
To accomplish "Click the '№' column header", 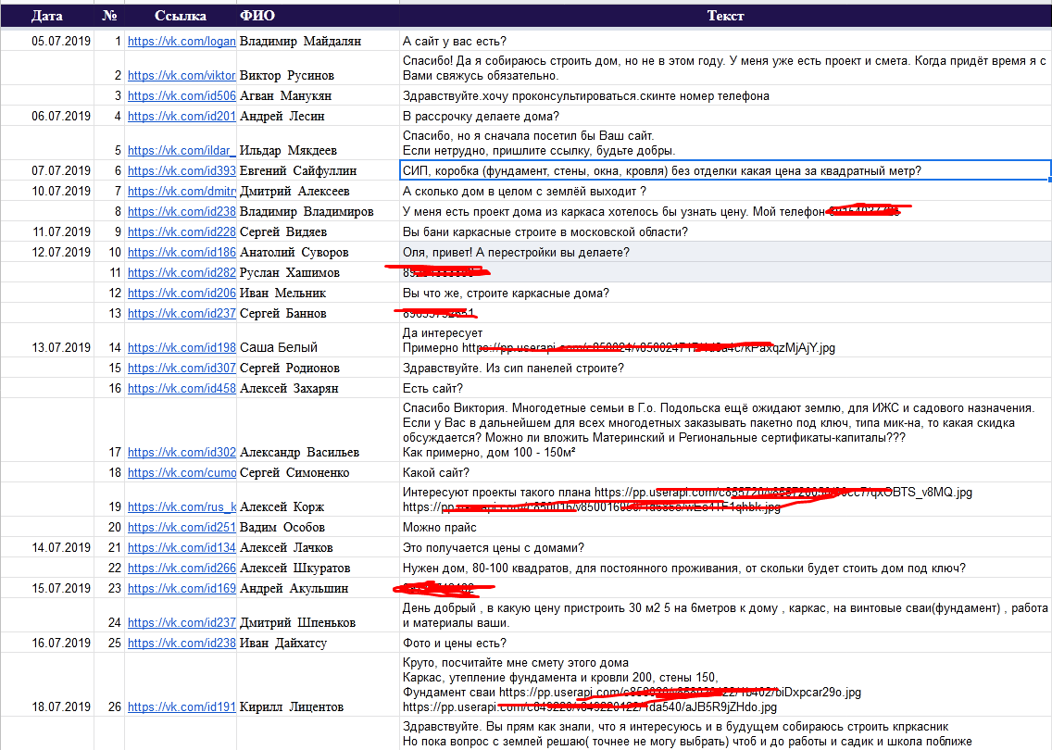I will coord(109,16).
